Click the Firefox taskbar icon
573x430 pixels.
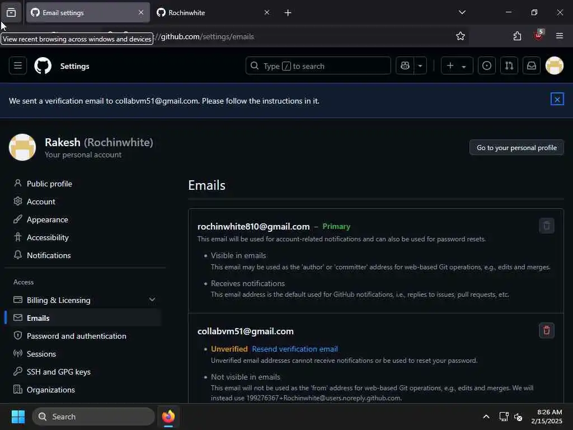pyautogui.click(x=168, y=417)
